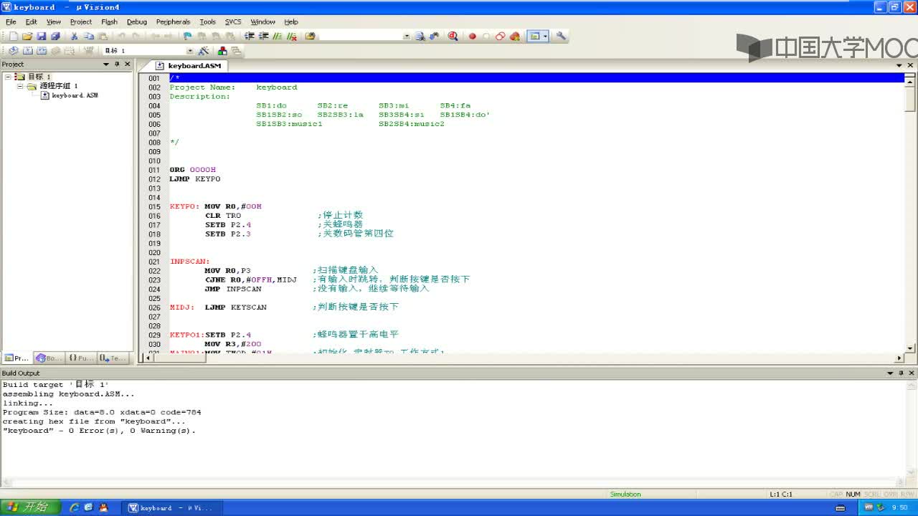
Task: Pin the Build Output panel with the pushpin
Action: coord(902,373)
